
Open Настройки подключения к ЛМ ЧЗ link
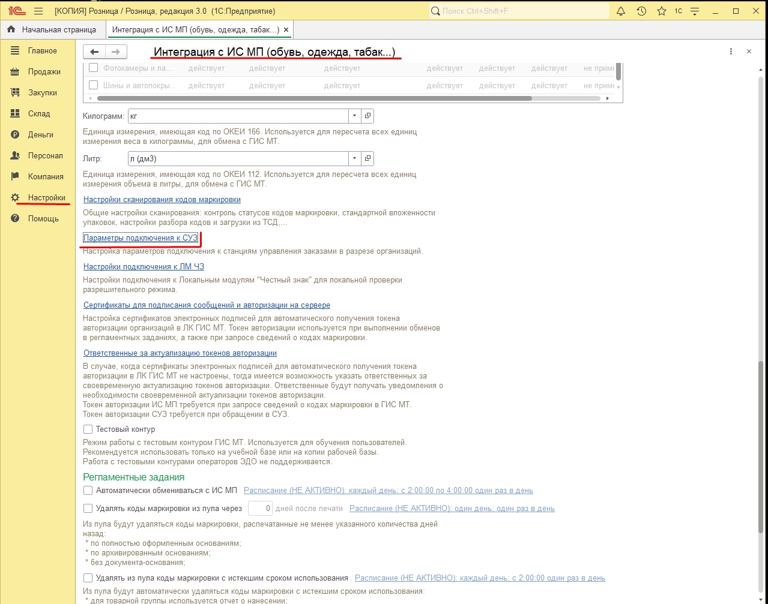coord(144,267)
